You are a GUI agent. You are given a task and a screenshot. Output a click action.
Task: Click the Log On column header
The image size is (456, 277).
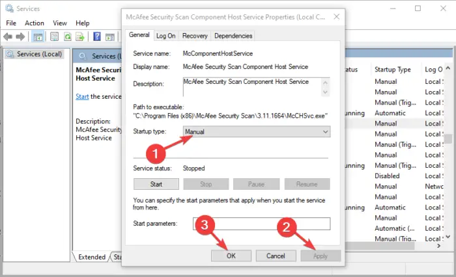[x=433, y=70]
